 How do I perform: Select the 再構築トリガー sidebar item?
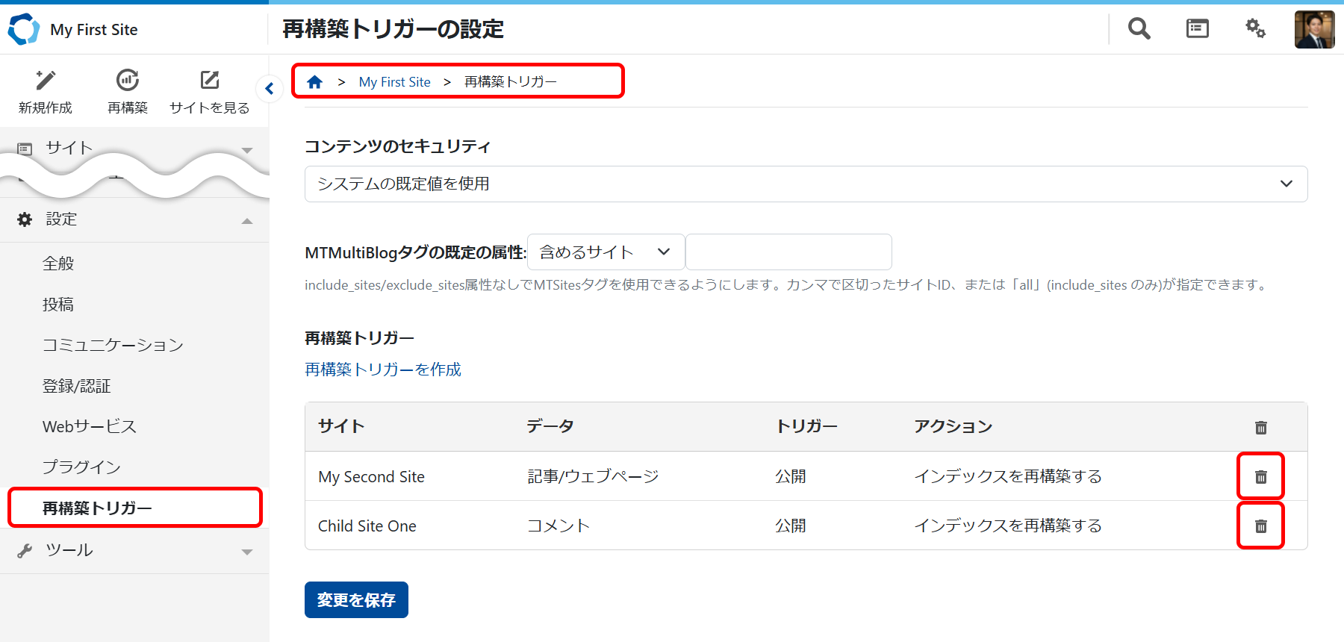click(97, 508)
